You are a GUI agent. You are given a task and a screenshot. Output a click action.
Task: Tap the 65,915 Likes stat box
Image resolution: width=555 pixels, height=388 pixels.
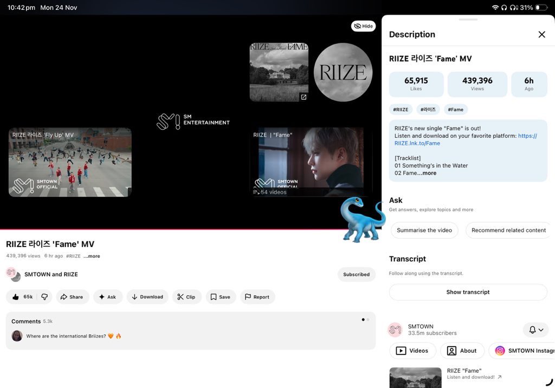click(416, 84)
